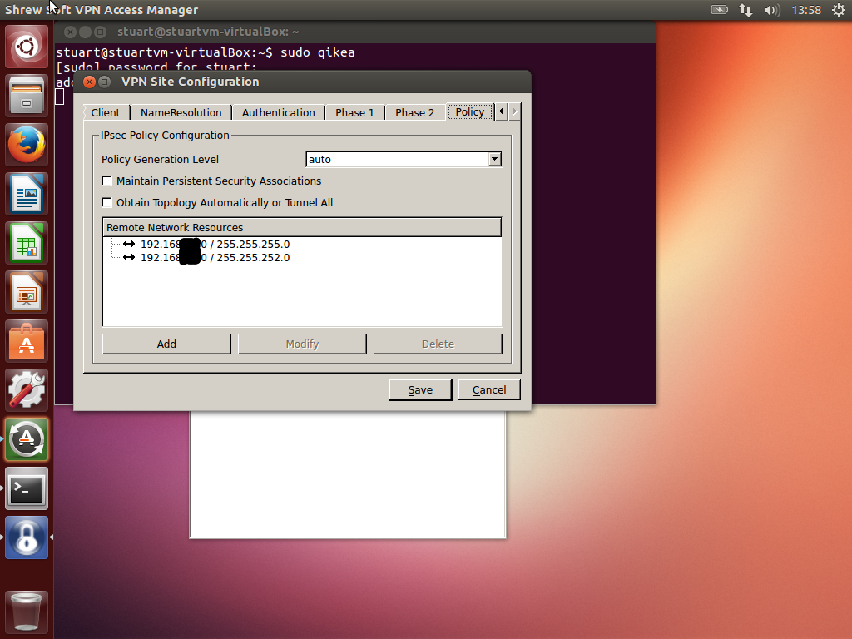Viewport: 852px width, 639px height.
Task: Minimize the terminal window
Action: point(85,32)
